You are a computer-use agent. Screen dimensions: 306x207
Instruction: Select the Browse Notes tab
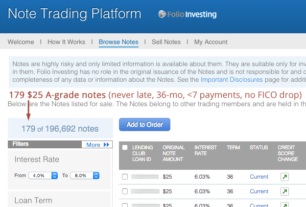point(118,42)
